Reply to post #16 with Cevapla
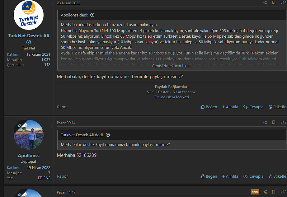Image resolution: width=287 pixels, height=197 pixels. (253, 107)
